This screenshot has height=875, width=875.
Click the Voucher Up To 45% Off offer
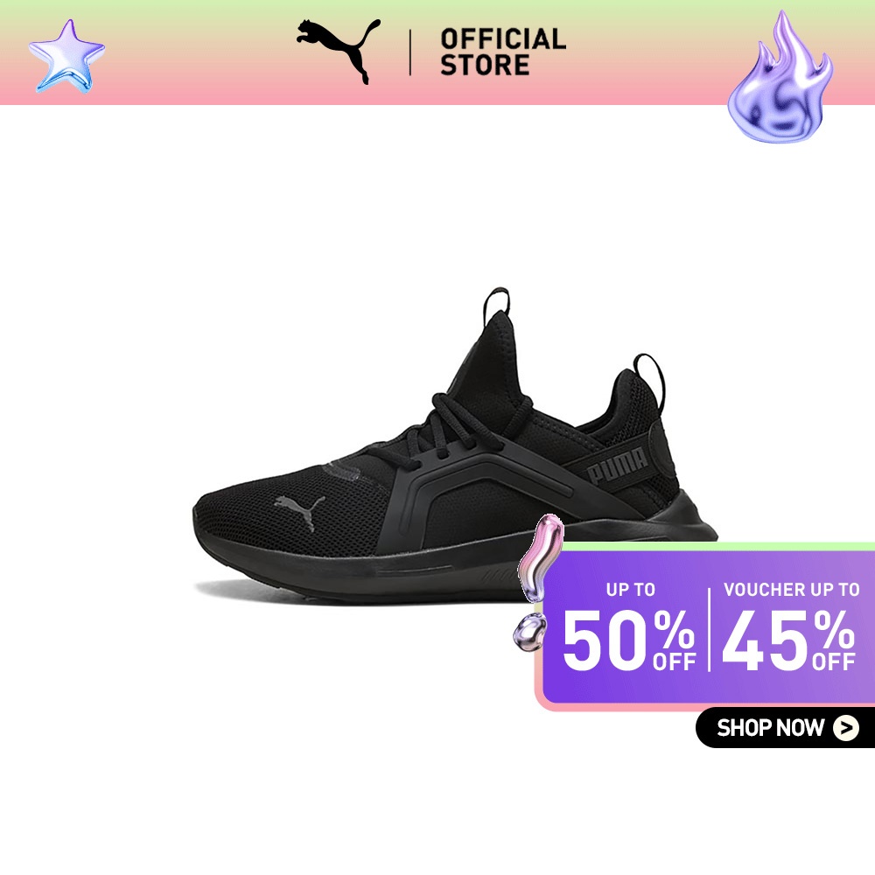(x=789, y=626)
